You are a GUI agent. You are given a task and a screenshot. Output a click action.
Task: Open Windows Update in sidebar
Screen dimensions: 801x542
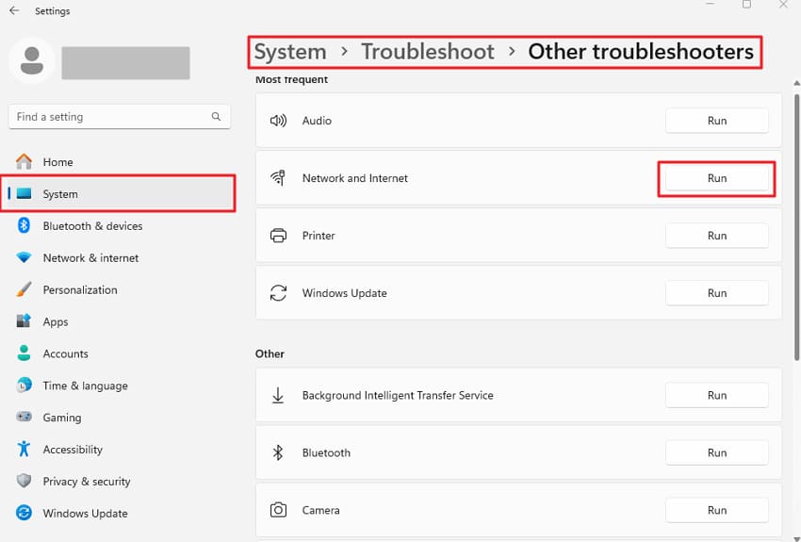(x=119, y=514)
